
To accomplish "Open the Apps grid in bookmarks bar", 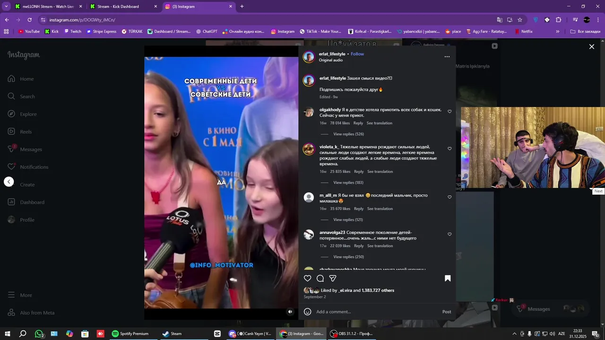I will [6, 32].
